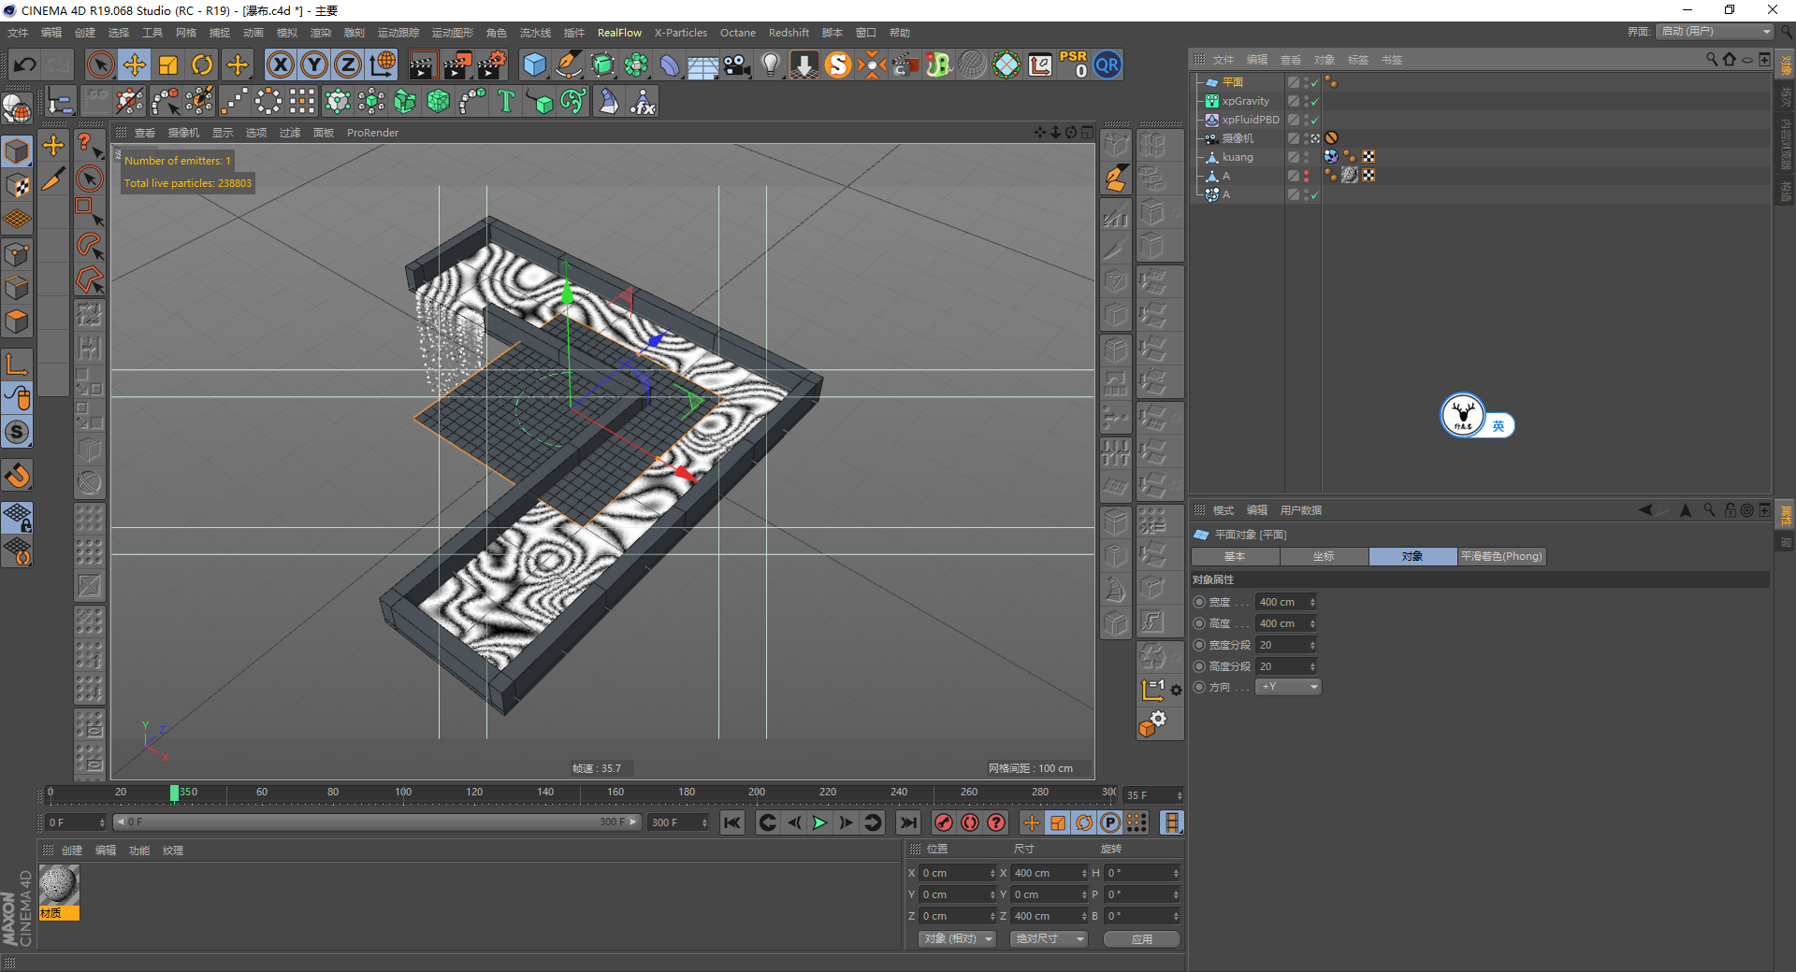The image size is (1796, 972).
Task: Click the timeline playhead marker at frame 35
Action: 174,793
